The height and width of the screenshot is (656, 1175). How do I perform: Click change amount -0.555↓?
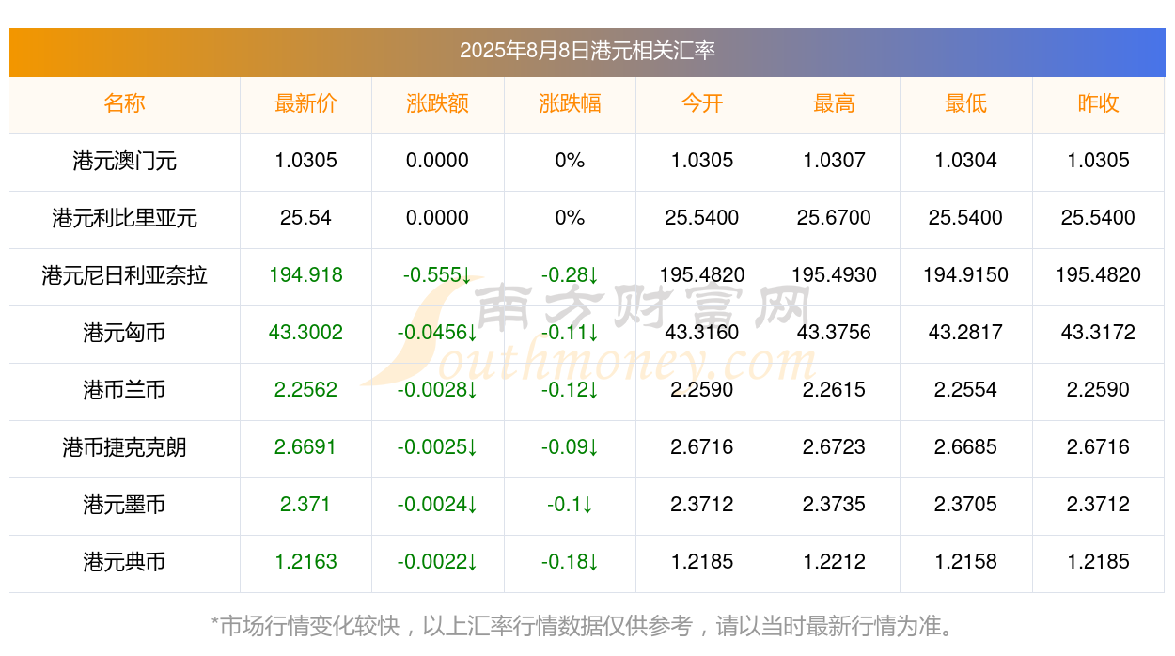point(437,275)
